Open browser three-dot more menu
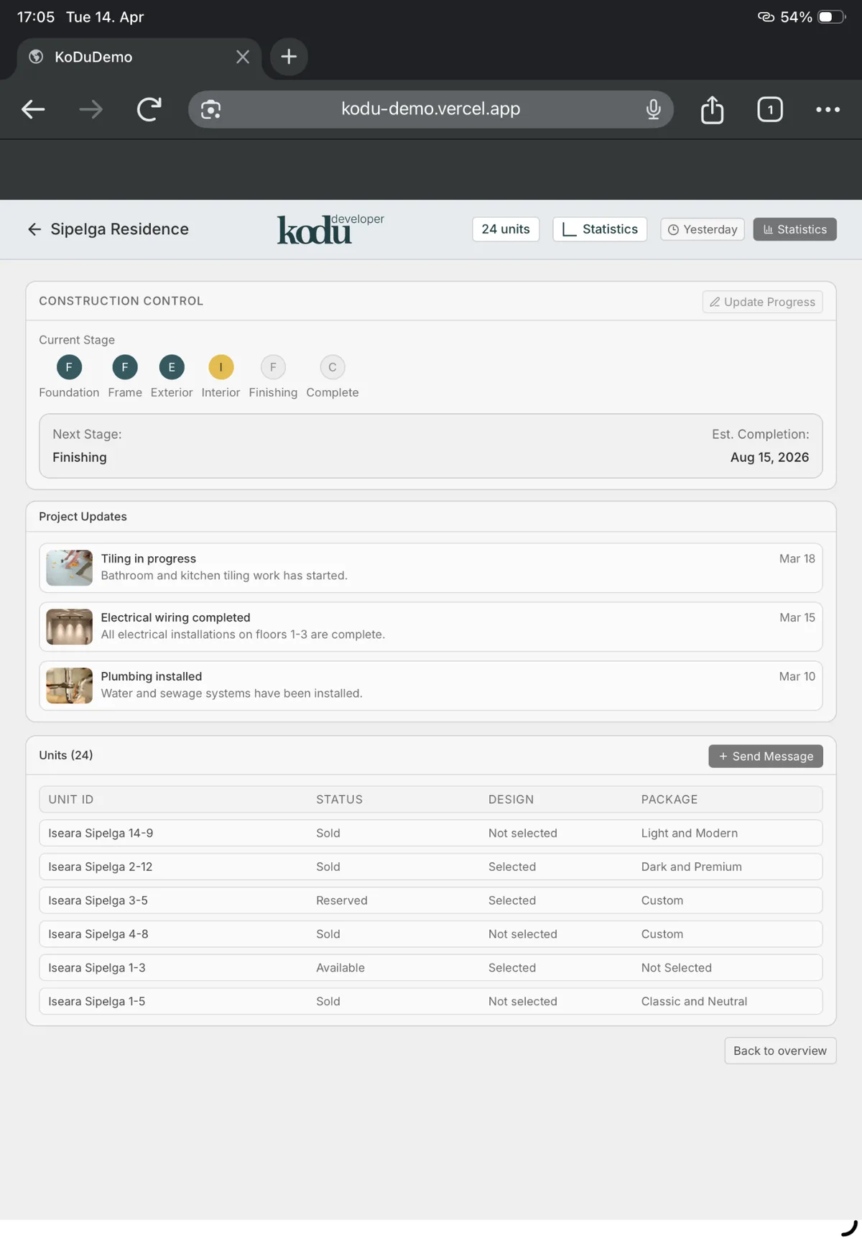The height and width of the screenshot is (1241, 862). [x=828, y=109]
